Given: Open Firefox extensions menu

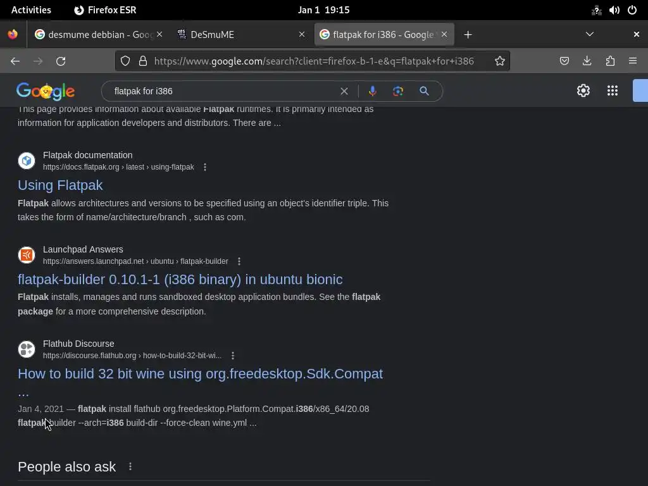Looking at the screenshot, I should click(610, 61).
